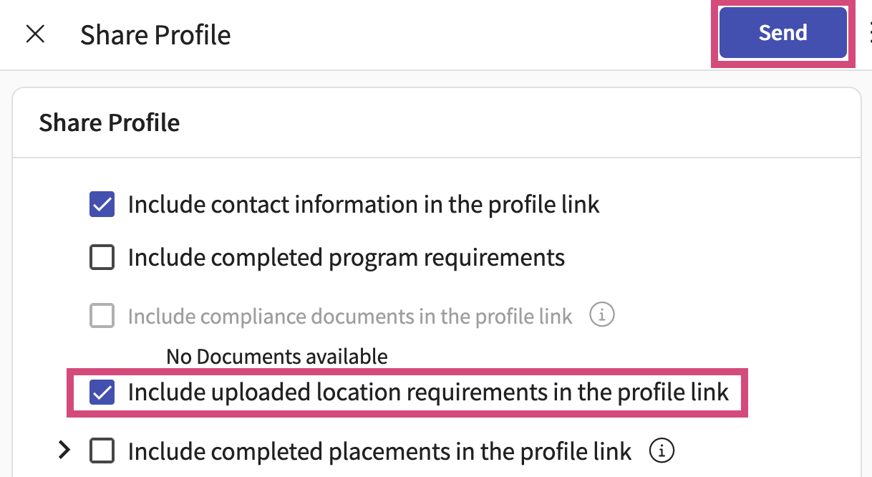Enable "Include completed program requirements"

(x=102, y=258)
